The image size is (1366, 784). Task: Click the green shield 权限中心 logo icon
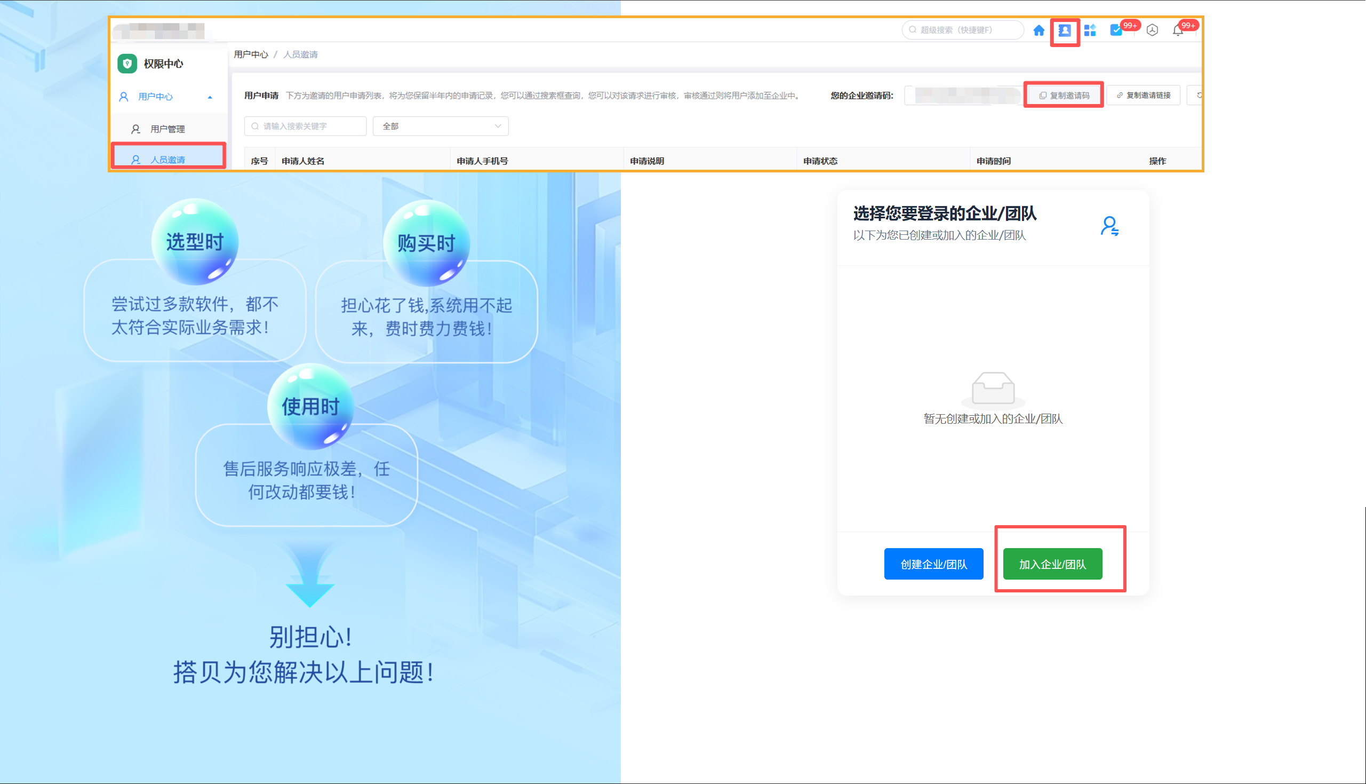click(127, 64)
